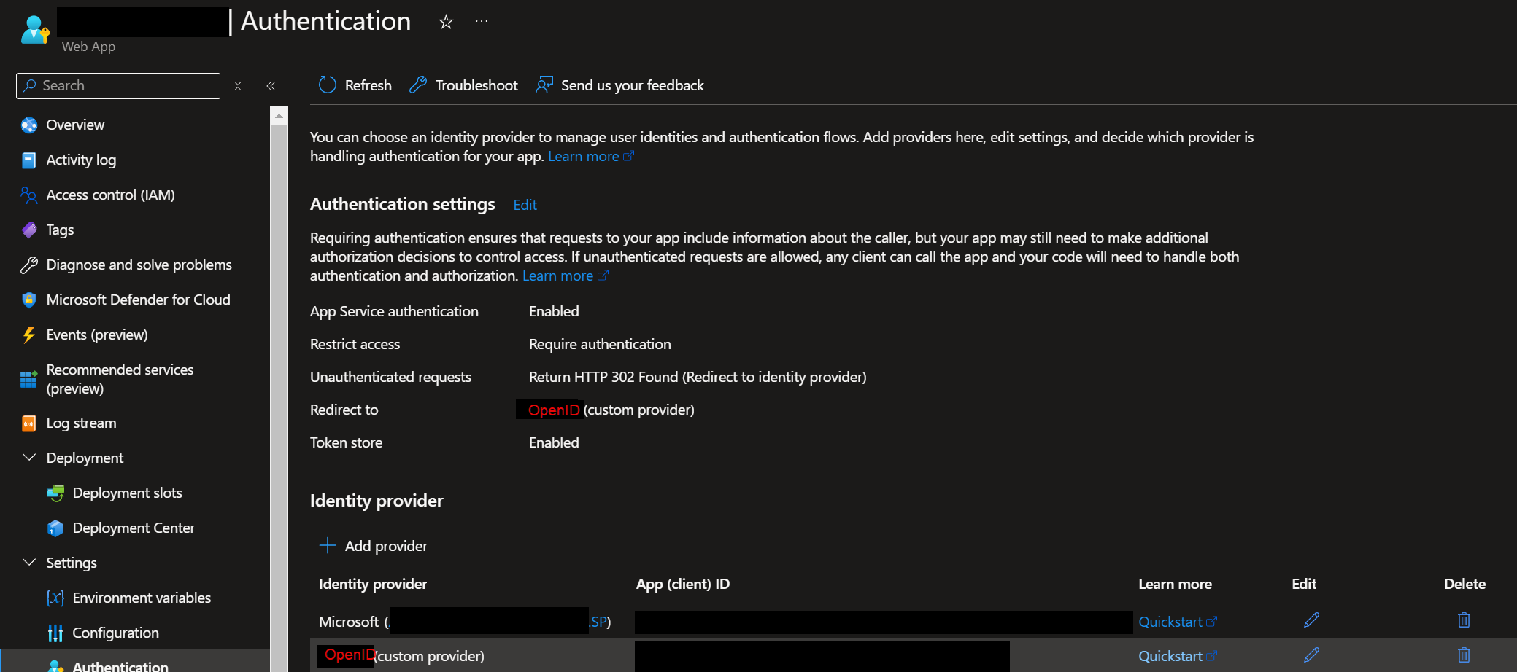
Task: Favorite the page with the star icon
Action: point(446,22)
